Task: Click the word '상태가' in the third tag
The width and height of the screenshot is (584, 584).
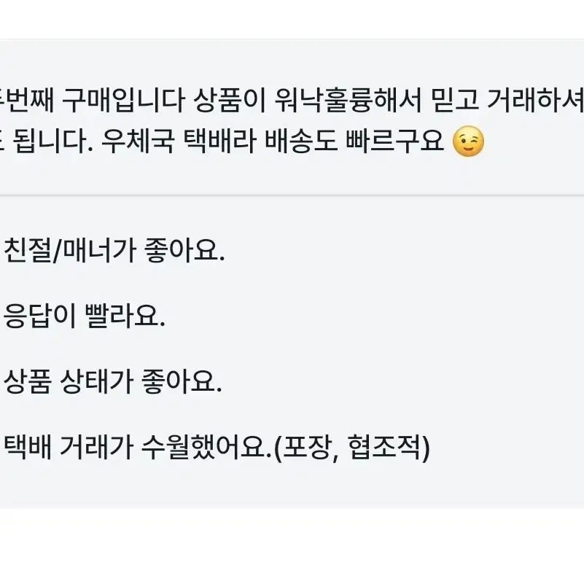Action: [x=97, y=381]
